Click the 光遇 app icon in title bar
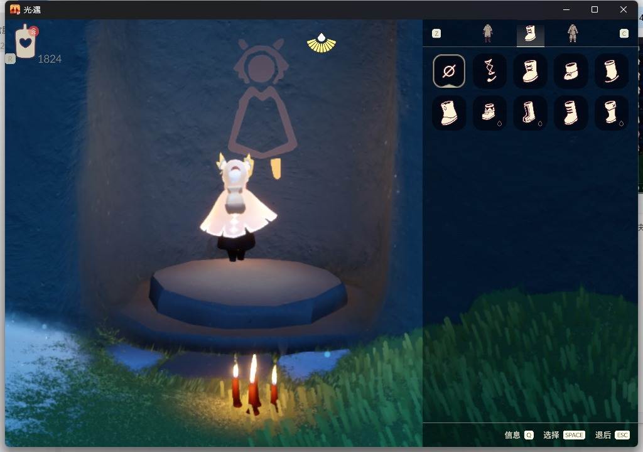The width and height of the screenshot is (643, 452). [x=15, y=9]
